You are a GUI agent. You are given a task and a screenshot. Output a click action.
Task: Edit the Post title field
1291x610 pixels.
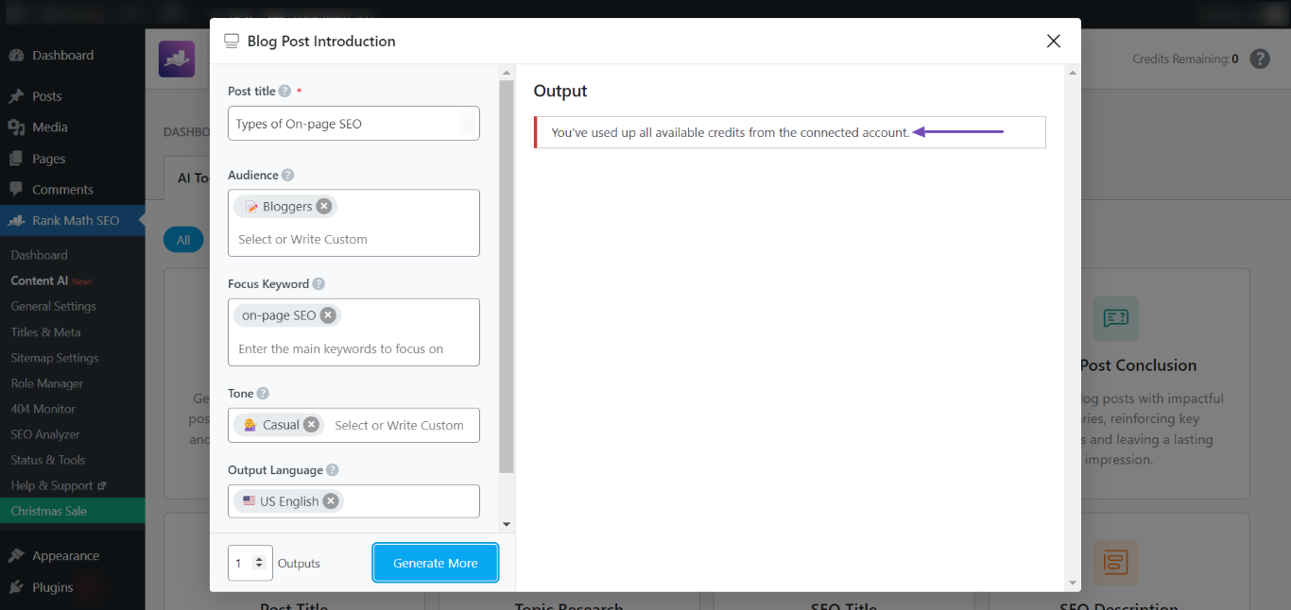point(353,124)
